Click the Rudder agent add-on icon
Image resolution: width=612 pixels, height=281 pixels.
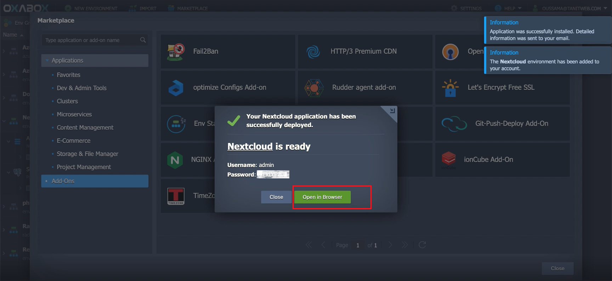click(x=314, y=88)
